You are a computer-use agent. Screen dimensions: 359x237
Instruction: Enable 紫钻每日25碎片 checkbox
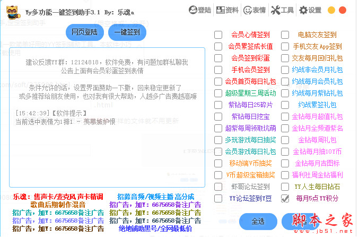[x=218, y=105]
